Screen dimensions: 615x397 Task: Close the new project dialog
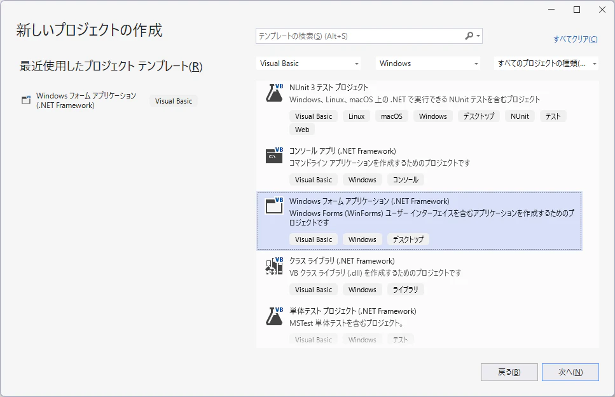coord(602,10)
